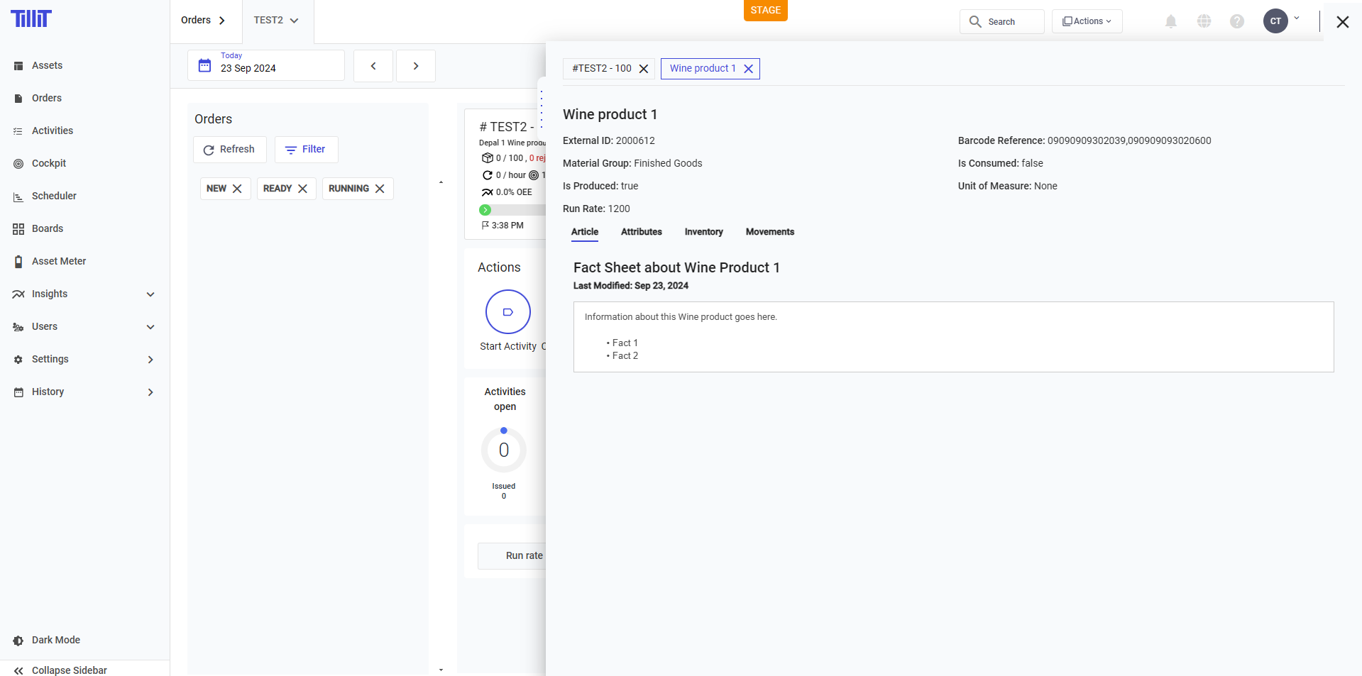Go to next day arrow

tap(416, 66)
